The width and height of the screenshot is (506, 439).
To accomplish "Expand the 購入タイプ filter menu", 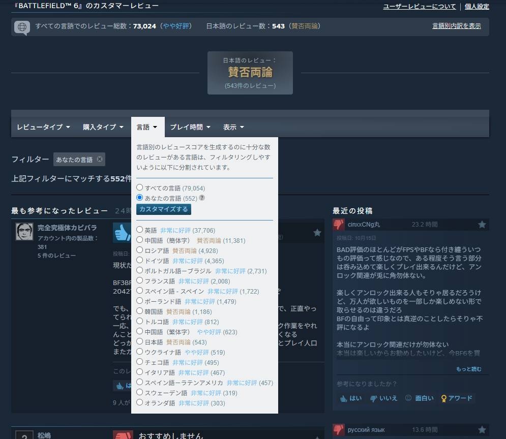I will 103,127.
